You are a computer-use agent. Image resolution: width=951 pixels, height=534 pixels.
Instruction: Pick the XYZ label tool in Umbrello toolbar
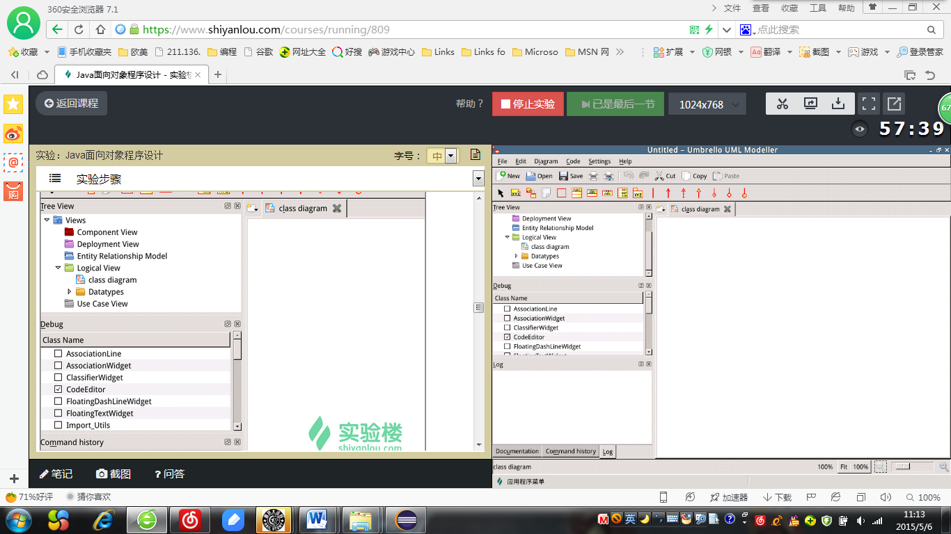[515, 193]
